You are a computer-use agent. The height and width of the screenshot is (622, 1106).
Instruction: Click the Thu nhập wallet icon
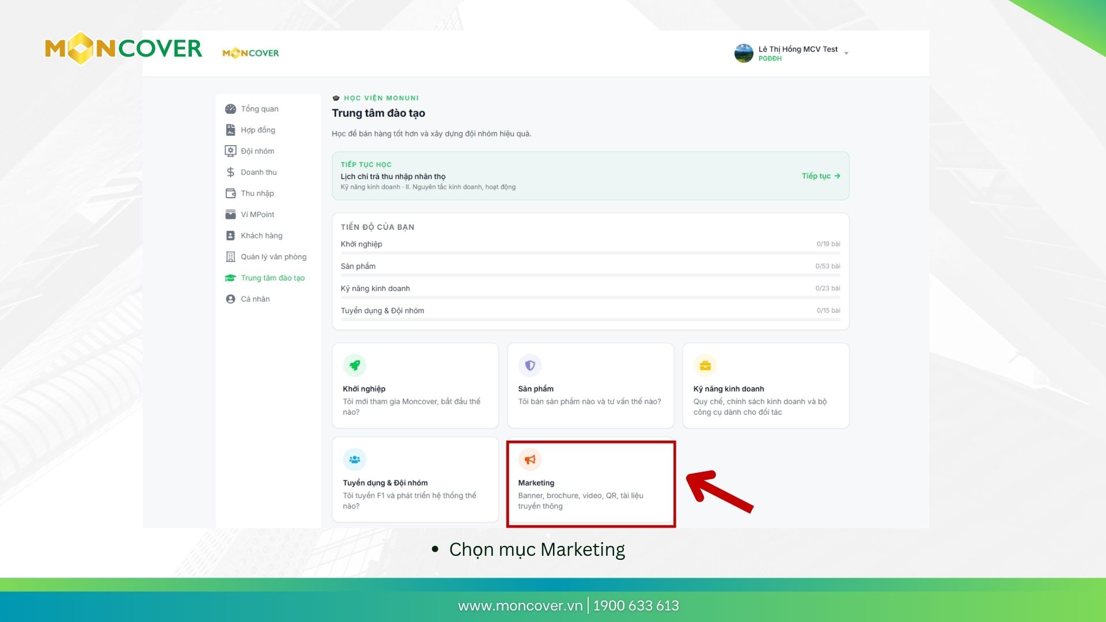[x=230, y=194]
